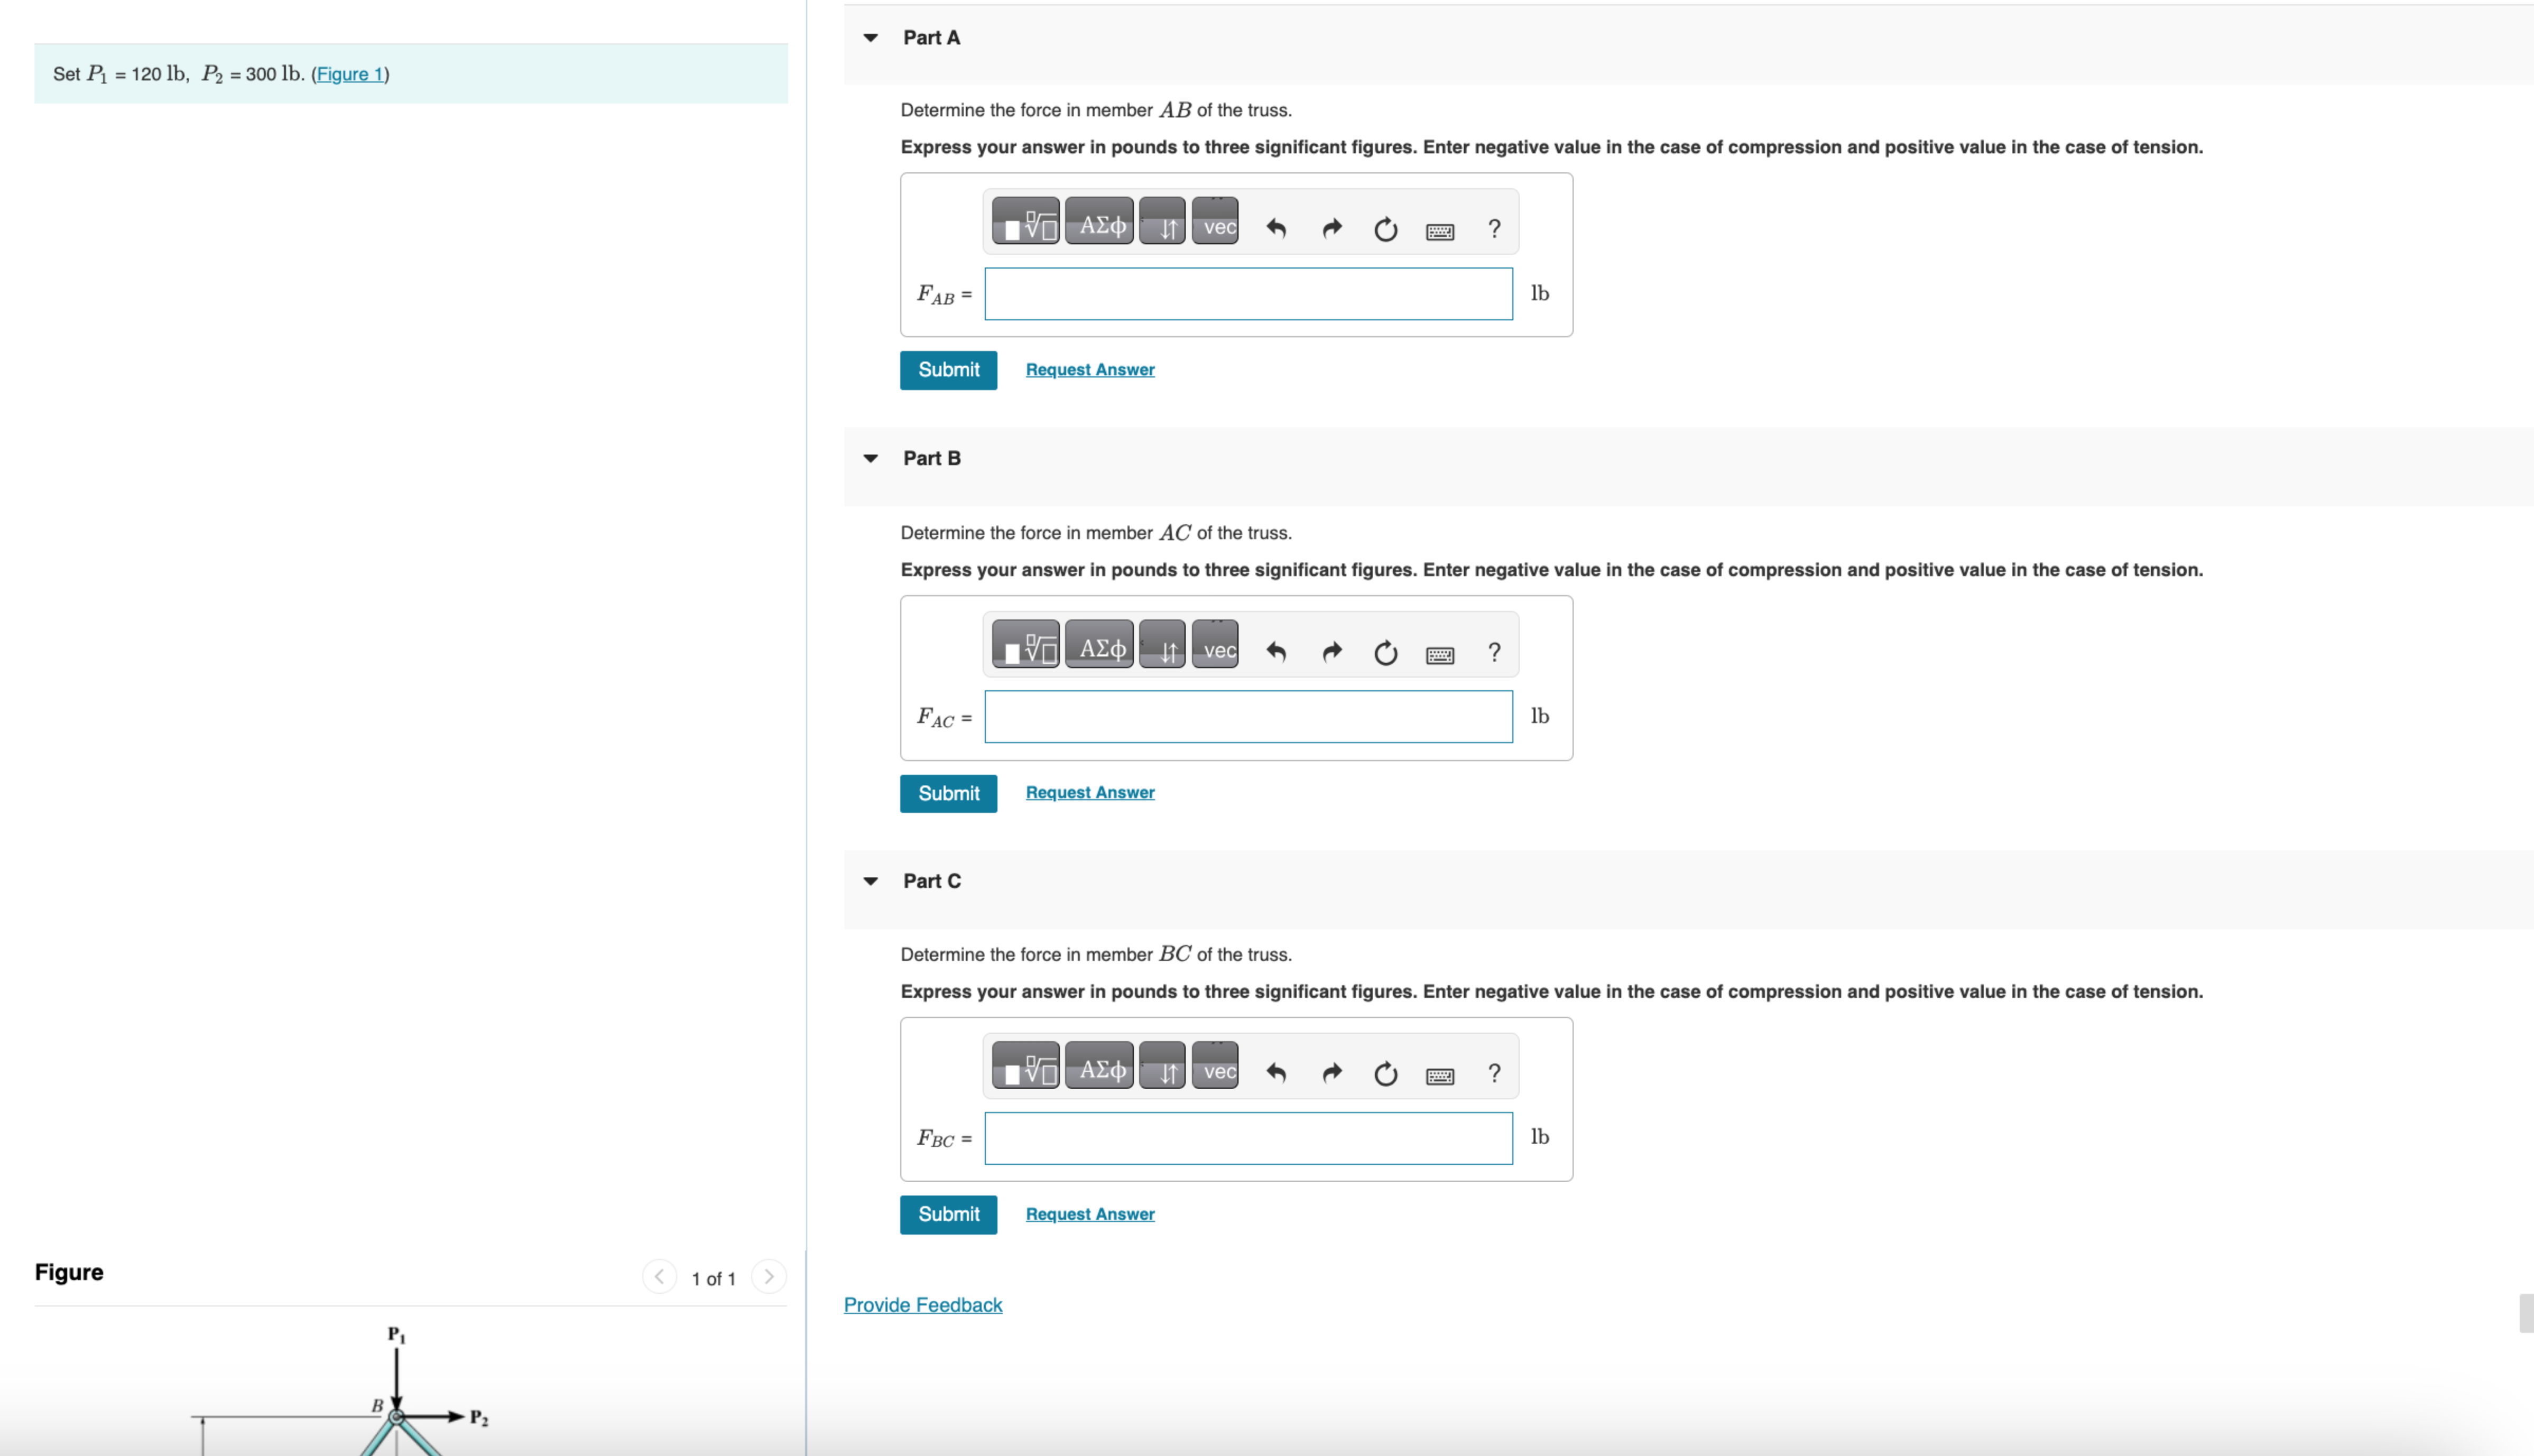Screen dimensions: 2534x1456
Task: Open the Provide Feedback link
Action: pos(922,1304)
